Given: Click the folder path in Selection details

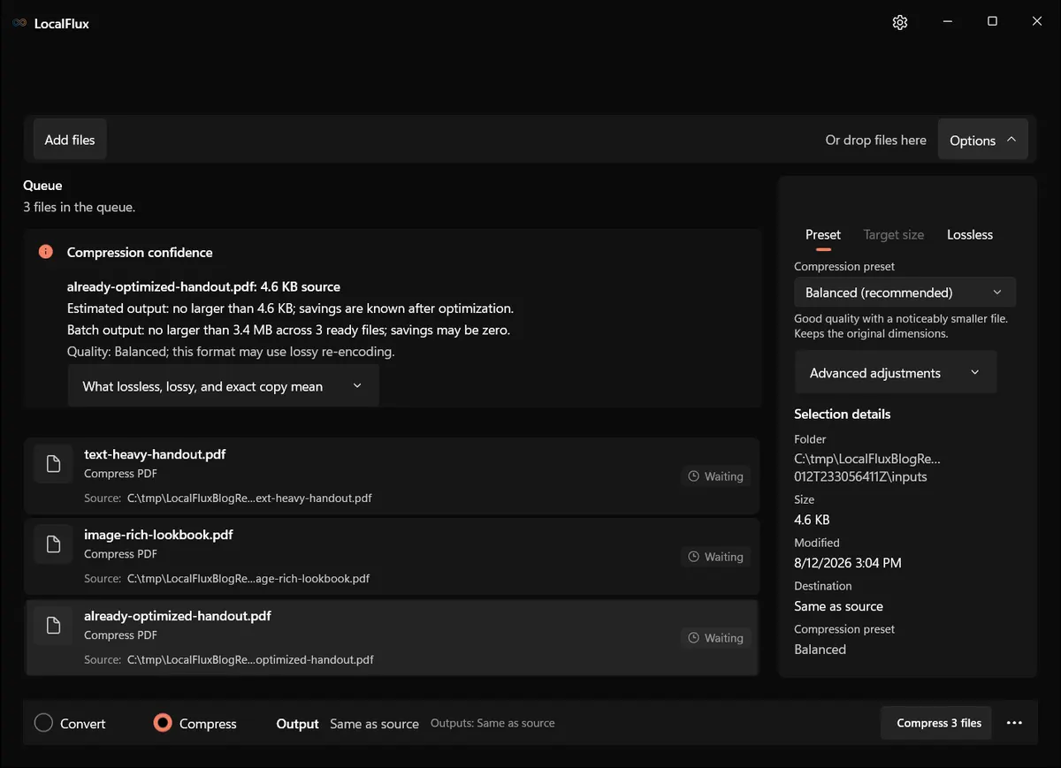Looking at the screenshot, I should point(867,468).
